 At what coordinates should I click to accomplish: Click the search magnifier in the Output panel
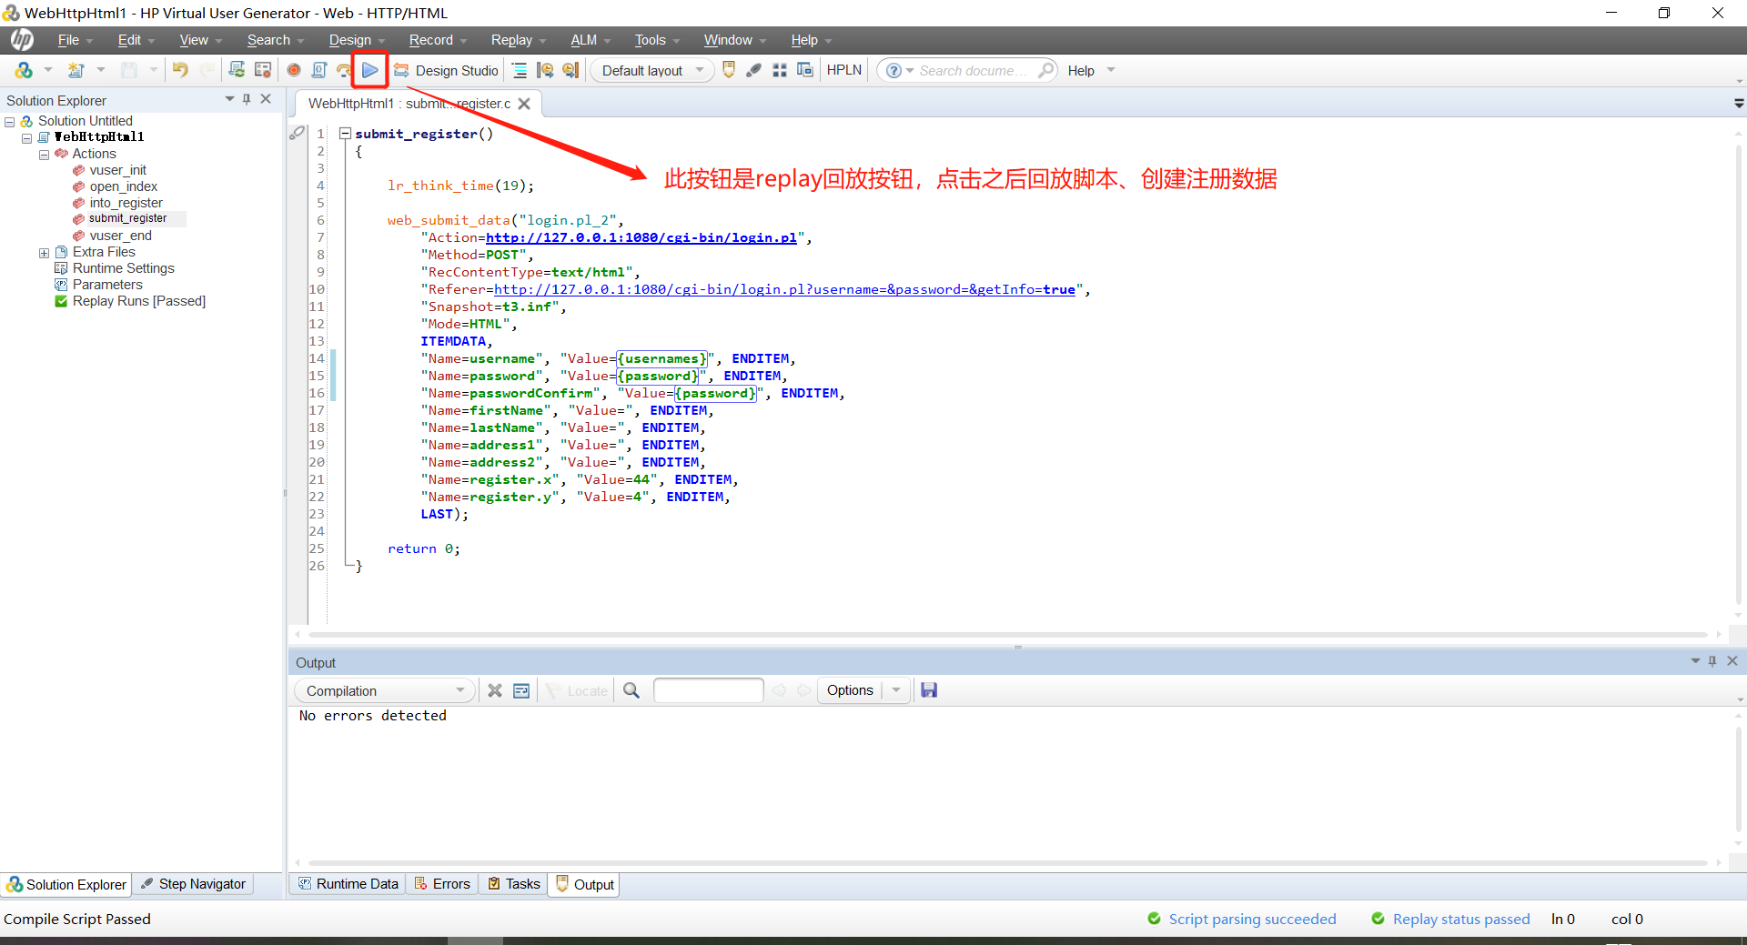click(631, 690)
